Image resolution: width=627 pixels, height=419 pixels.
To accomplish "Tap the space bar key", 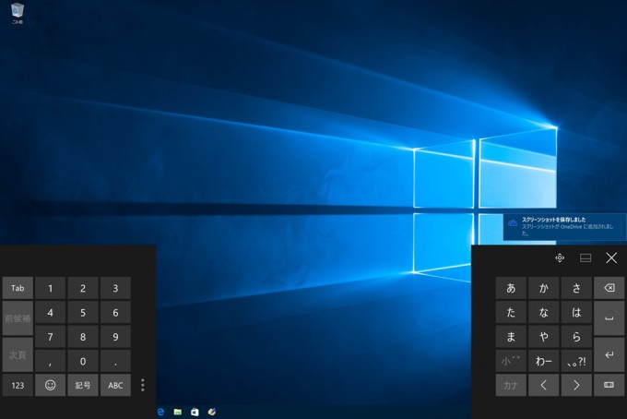I will tap(609, 318).
